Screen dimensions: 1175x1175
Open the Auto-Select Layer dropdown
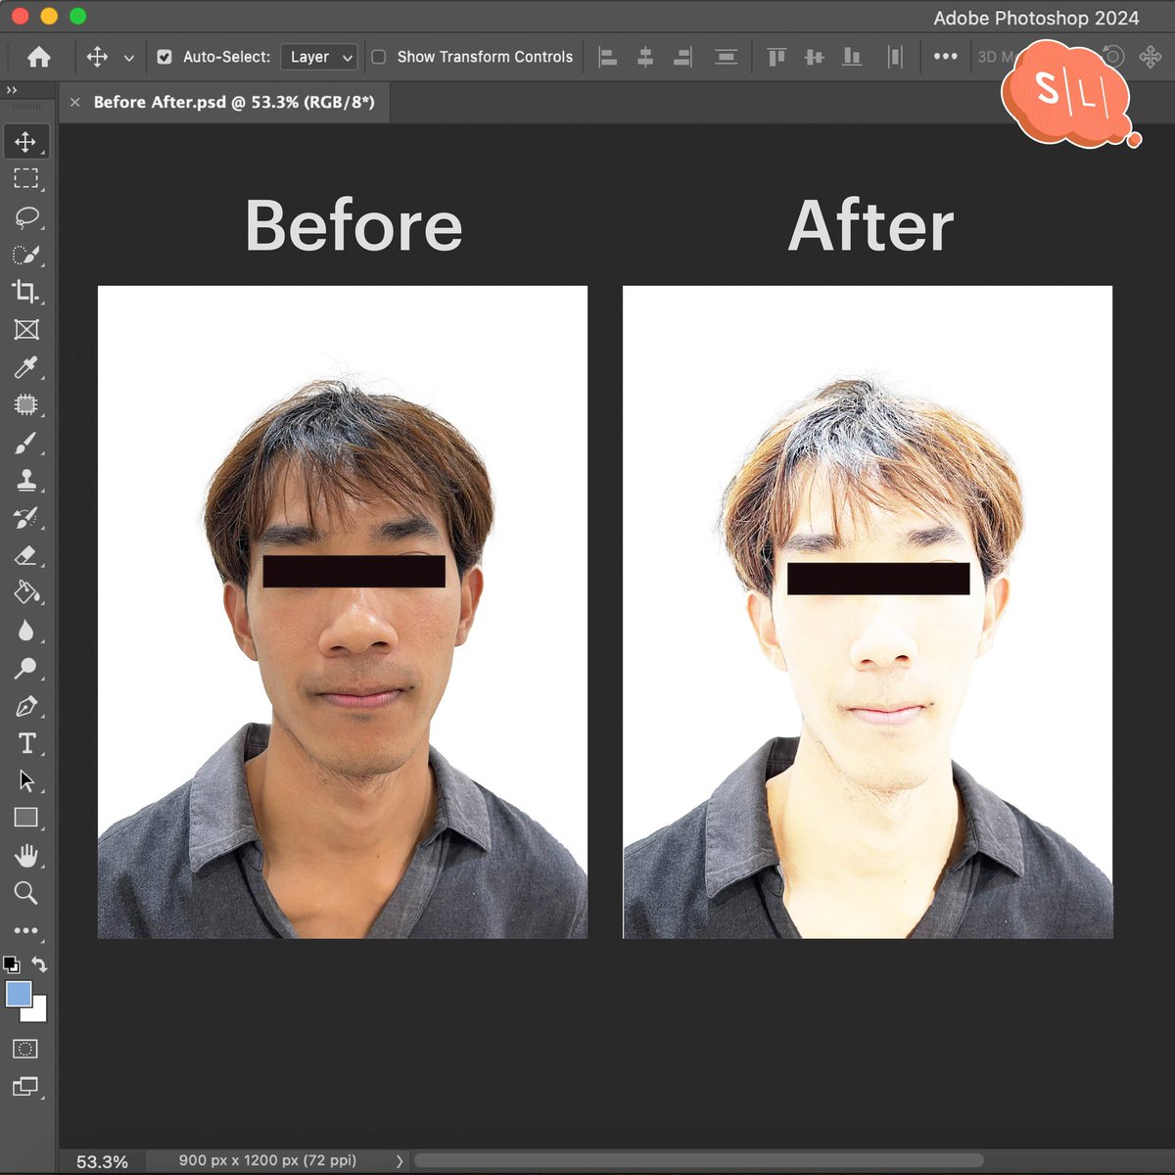318,57
